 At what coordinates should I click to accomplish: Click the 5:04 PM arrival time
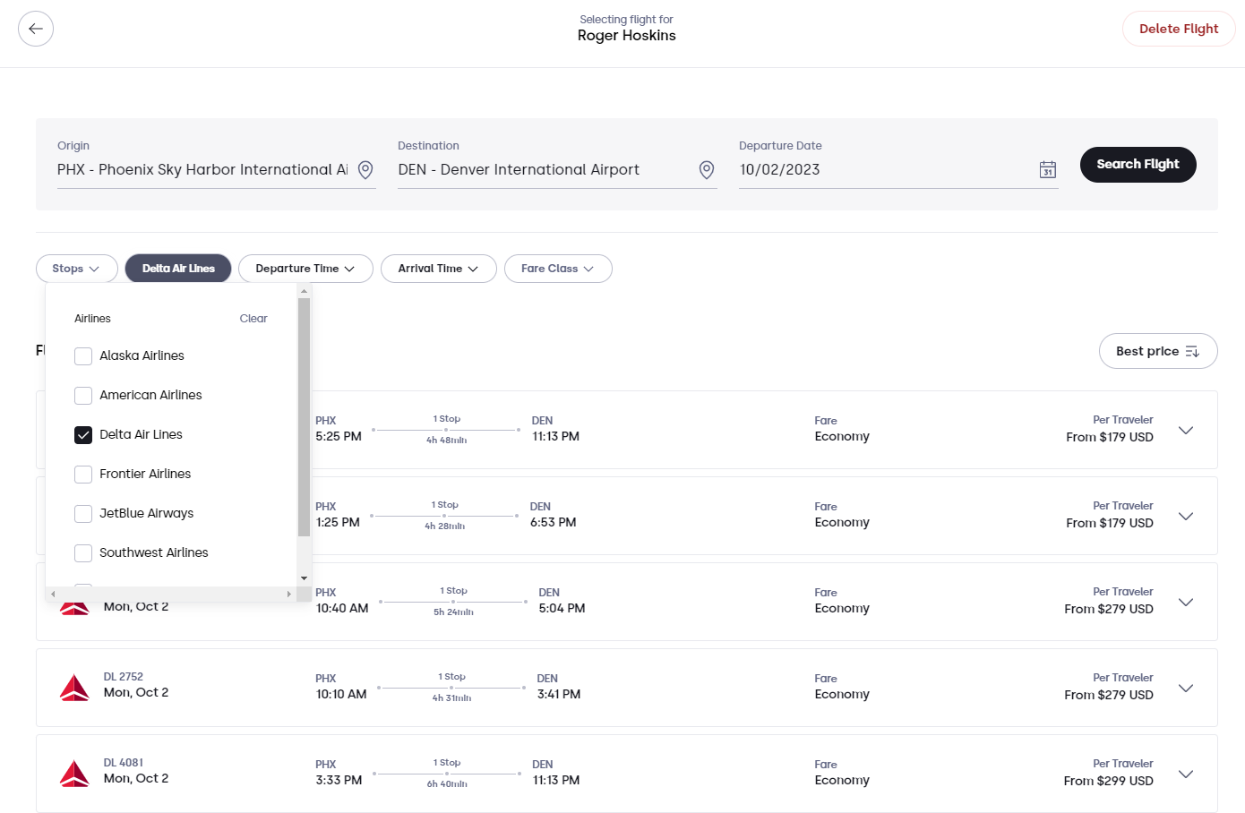(x=562, y=608)
